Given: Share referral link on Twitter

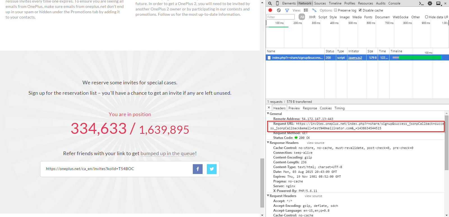Looking at the screenshot, I should 212,169.
